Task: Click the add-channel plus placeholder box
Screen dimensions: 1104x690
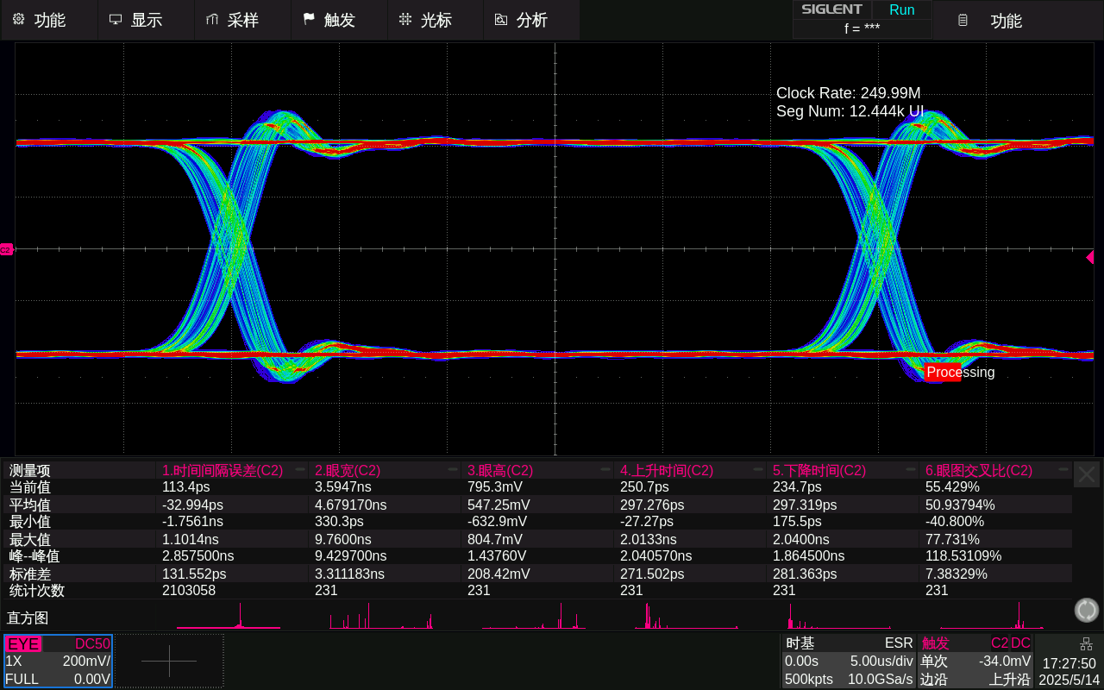Action: (x=169, y=661)
